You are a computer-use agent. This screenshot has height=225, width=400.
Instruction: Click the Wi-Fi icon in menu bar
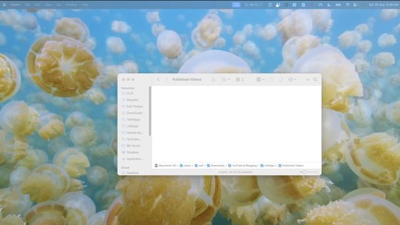[x=347, y=4]
